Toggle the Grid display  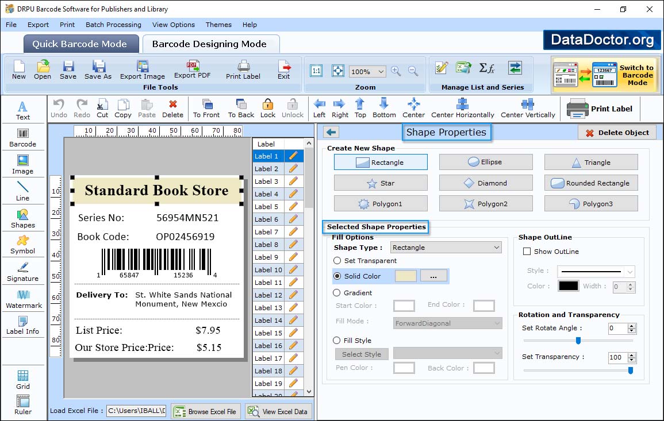click(23, 380)
